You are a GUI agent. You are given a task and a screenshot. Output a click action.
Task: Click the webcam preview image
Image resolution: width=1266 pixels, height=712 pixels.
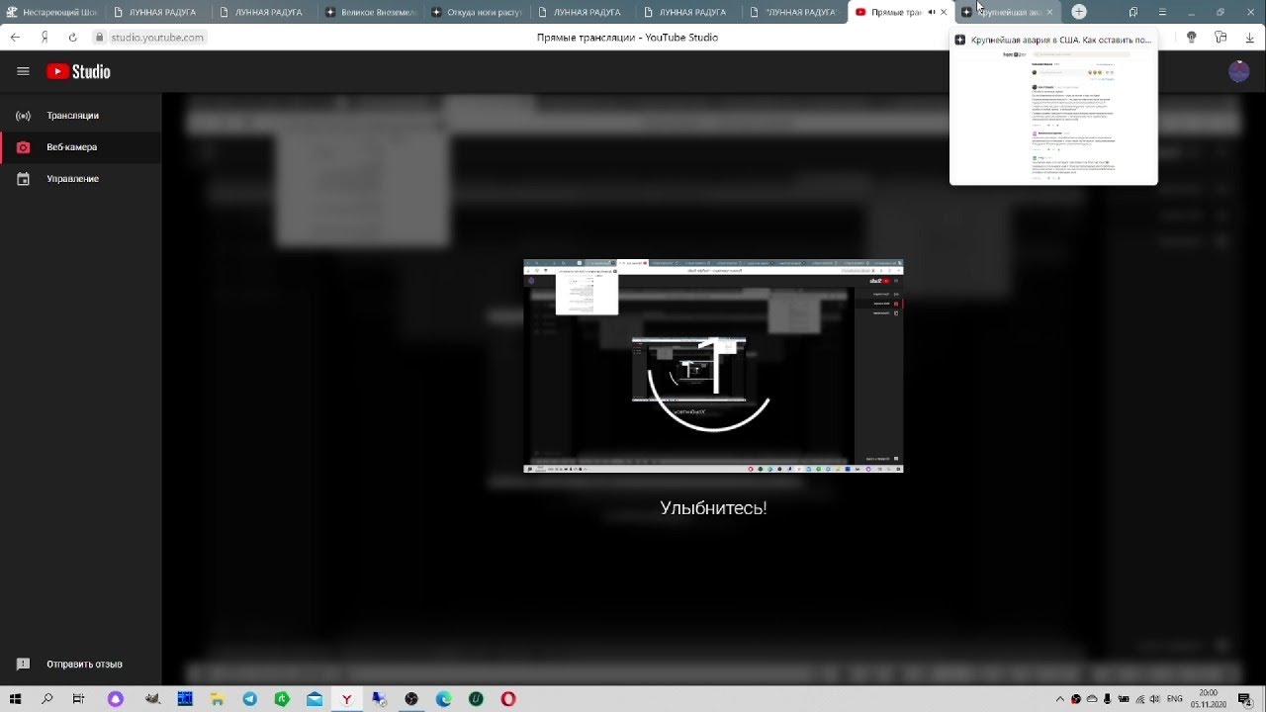713,366
